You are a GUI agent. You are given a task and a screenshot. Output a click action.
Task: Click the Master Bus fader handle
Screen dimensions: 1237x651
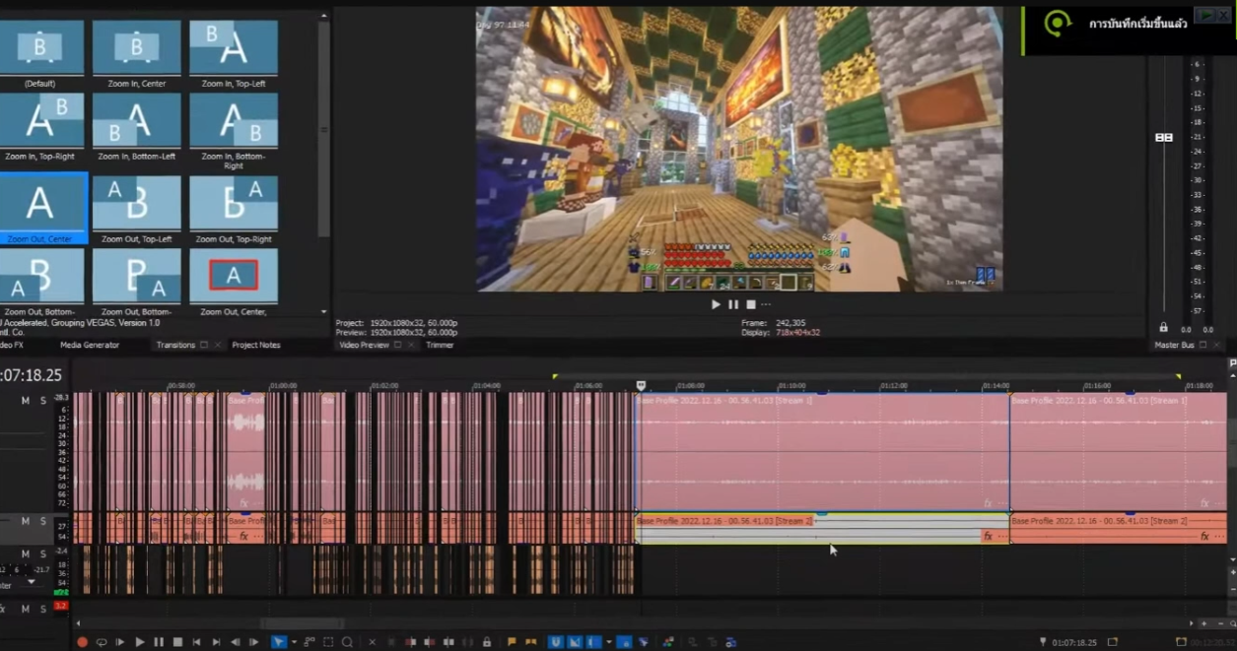click(x=1164, y=138)
